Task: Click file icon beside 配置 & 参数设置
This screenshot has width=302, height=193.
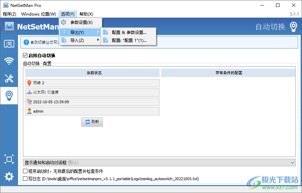Action: [x=105, y=32]
